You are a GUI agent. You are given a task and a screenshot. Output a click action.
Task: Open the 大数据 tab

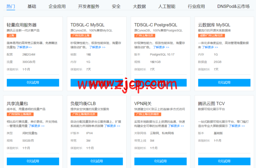tap(139, 6)
